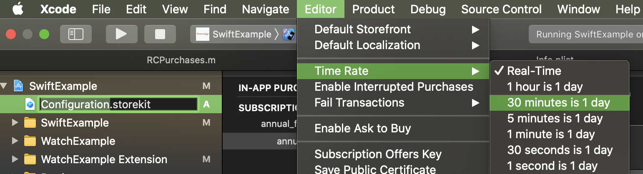Open Default Localization submenu
Screen dimensions: 643x174
pyautogui.click(x=393, y=45)
